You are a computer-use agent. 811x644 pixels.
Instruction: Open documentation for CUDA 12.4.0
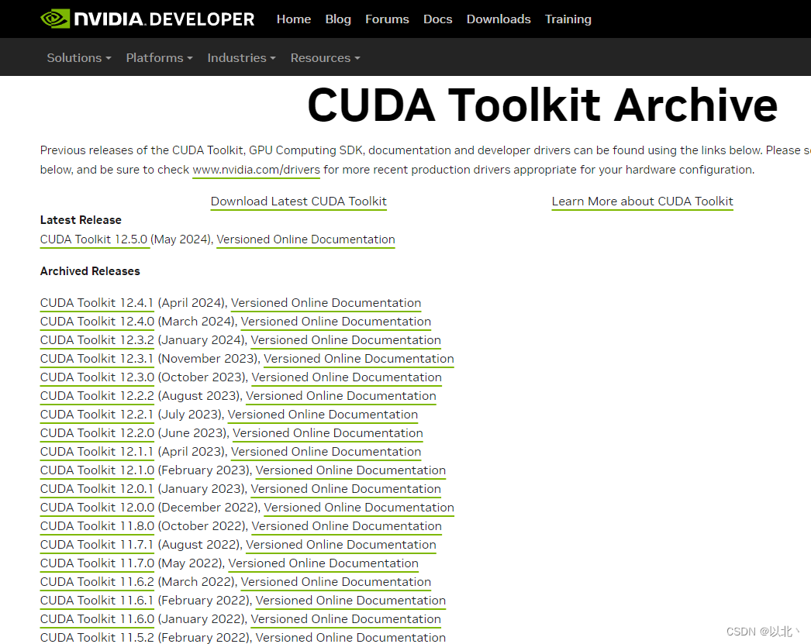336,322
